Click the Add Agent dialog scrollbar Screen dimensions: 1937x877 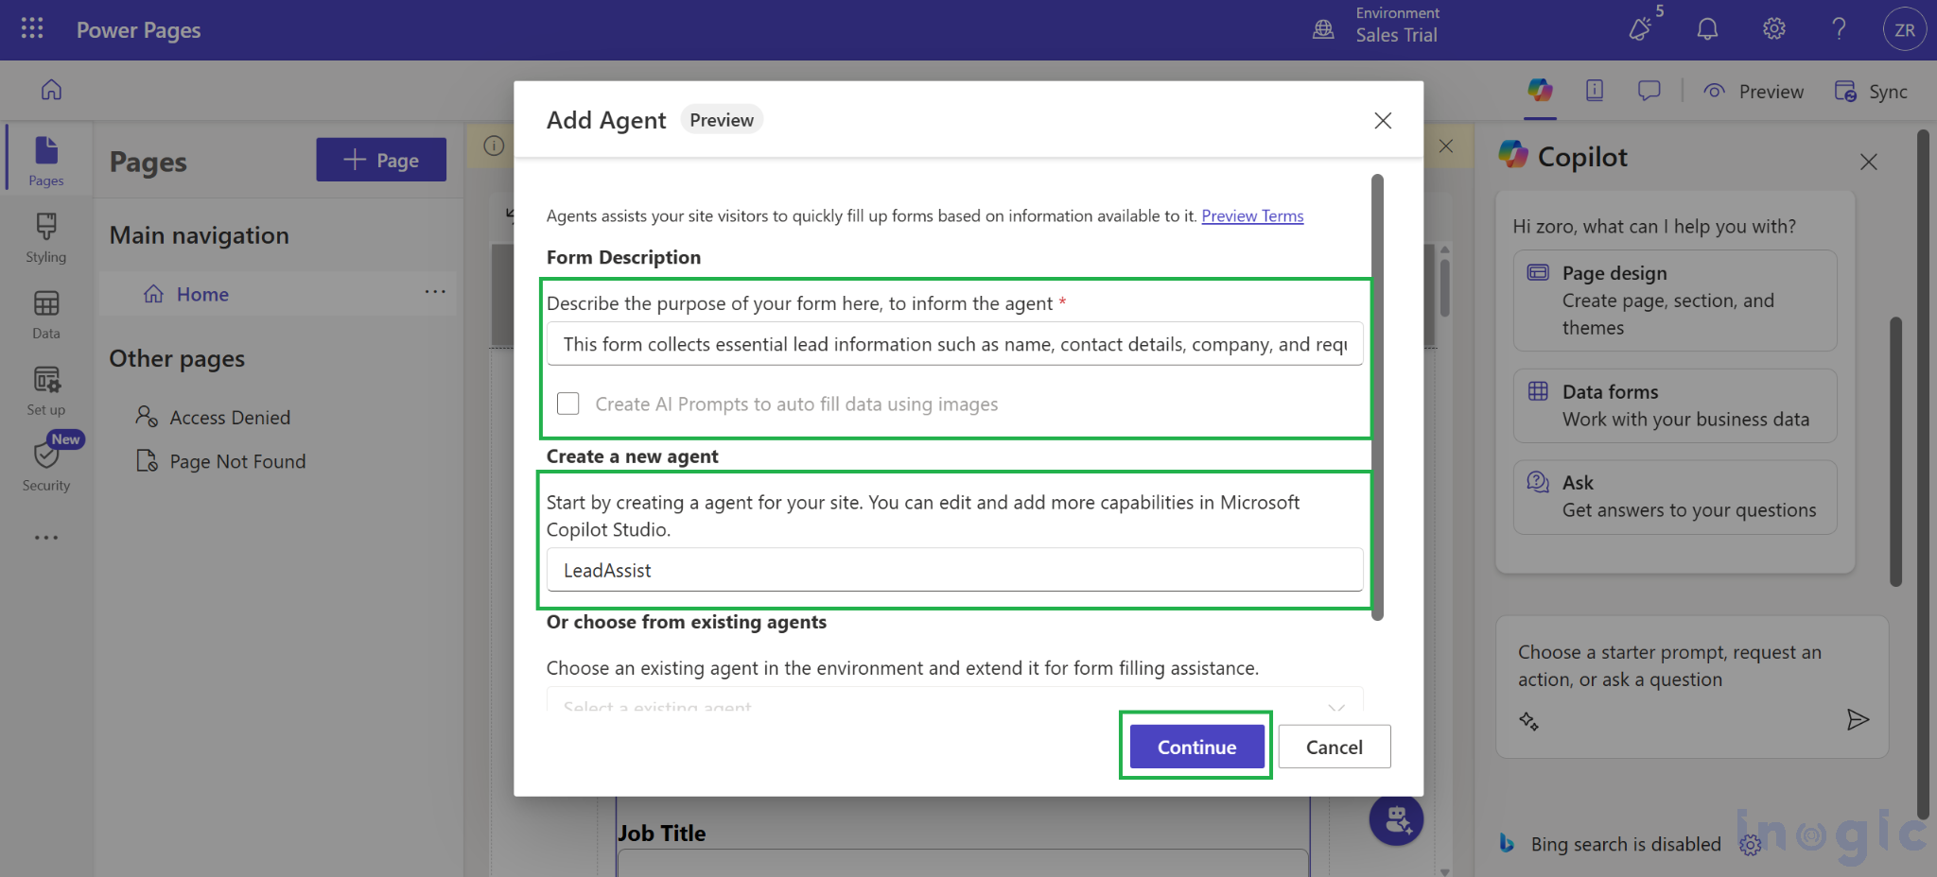[1377, 397]
